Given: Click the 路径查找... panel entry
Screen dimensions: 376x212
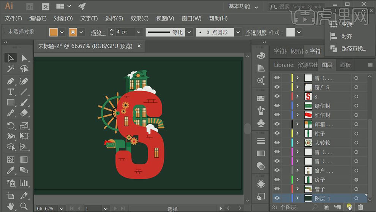Looking at the screenshot, I should 353,49.
